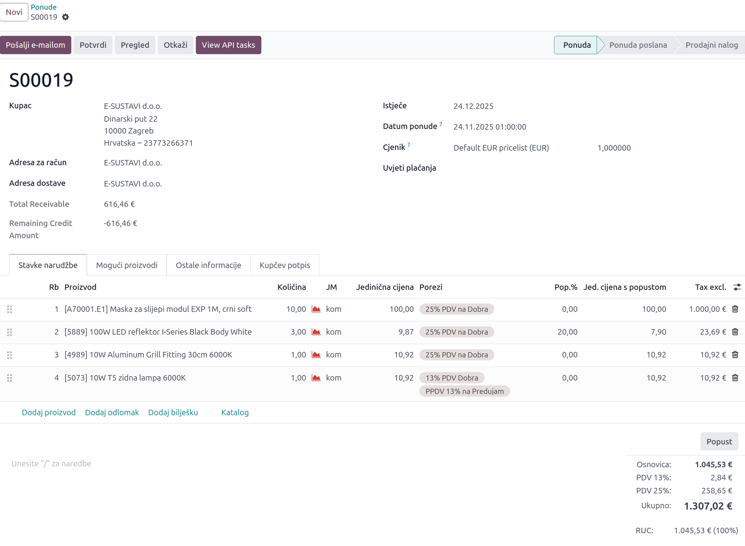The image size is (745, 546).
Task: Grab drag handle of line 1
Action: point(10,309)
